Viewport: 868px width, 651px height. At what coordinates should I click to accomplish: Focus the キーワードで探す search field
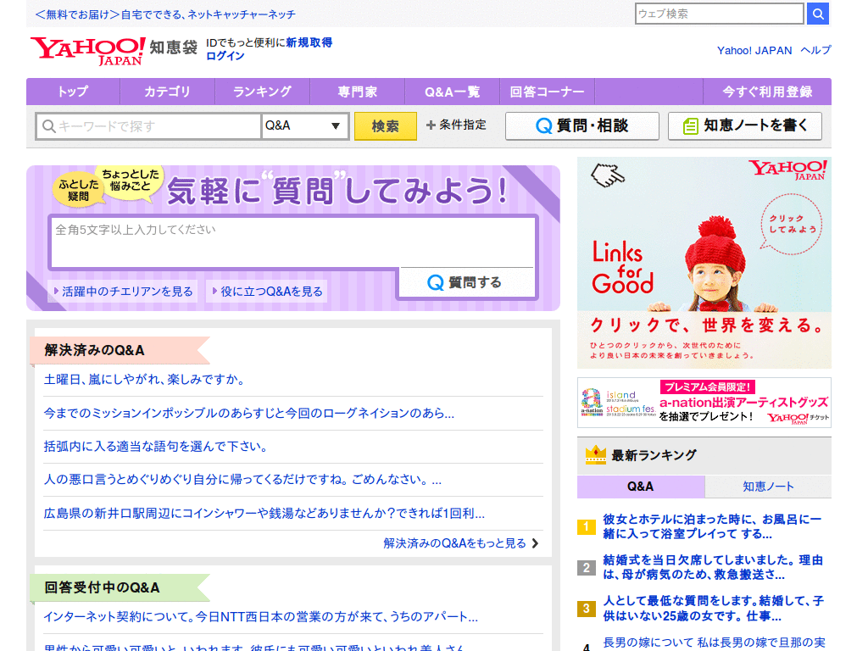pyautogui.click(x=149, y=126)
